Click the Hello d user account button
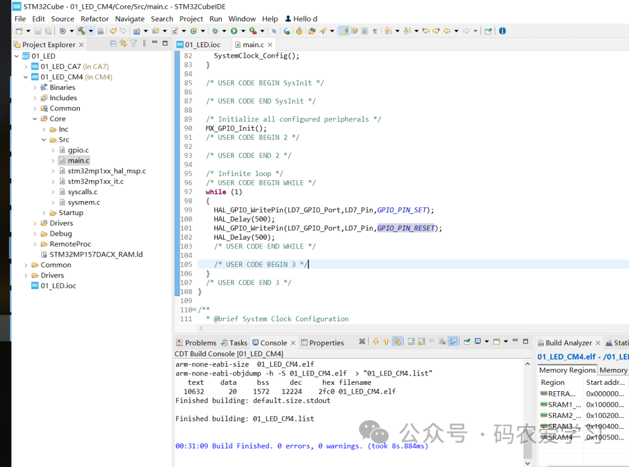 (x=301, y=19)
